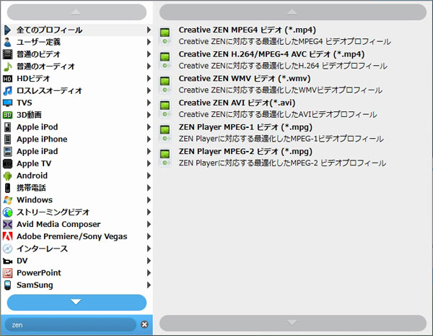Click the 全てのプロフィール arrow icon
This screenshot has width=433, height=336.
8,30
